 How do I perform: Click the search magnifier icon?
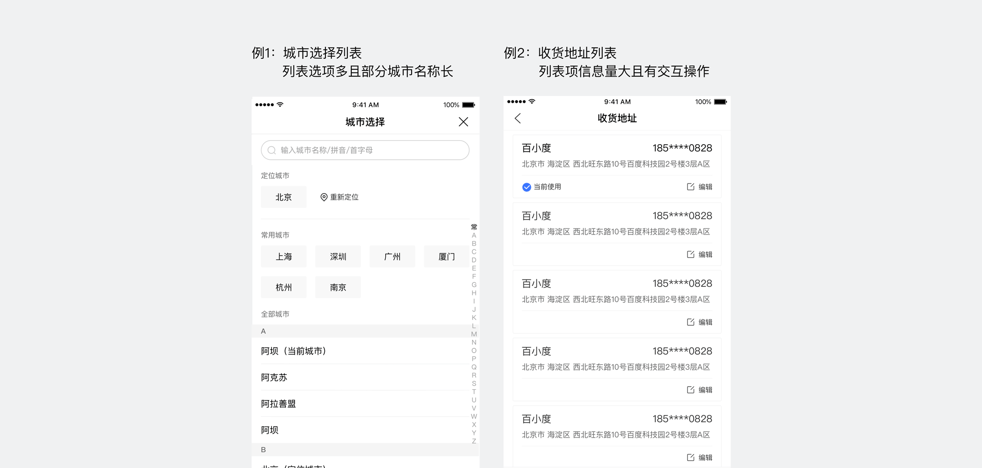[271, 150]
